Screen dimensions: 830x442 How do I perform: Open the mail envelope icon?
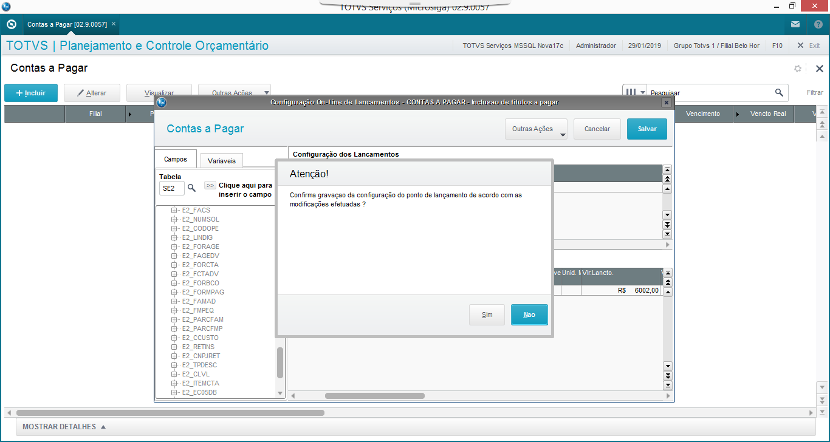tap(795, 24)
